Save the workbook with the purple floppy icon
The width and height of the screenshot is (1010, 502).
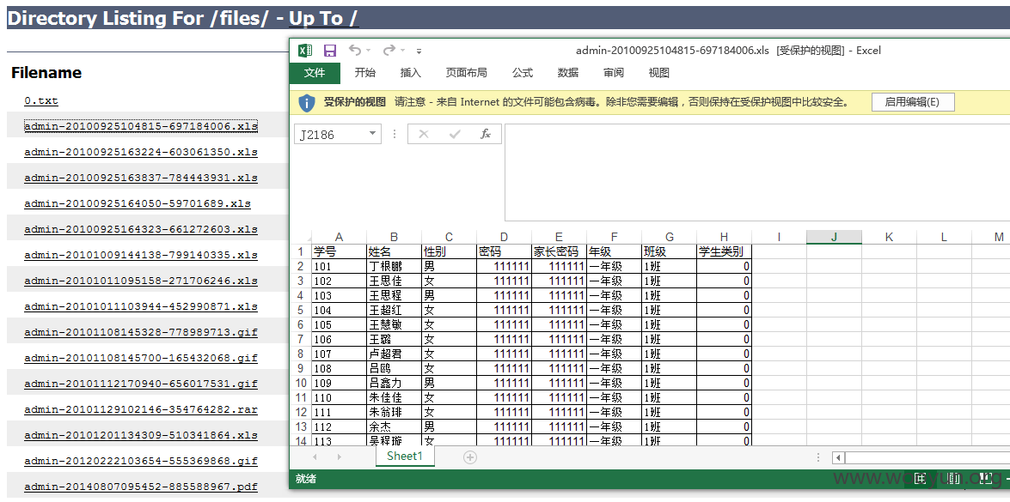click(x=330, y=51)
